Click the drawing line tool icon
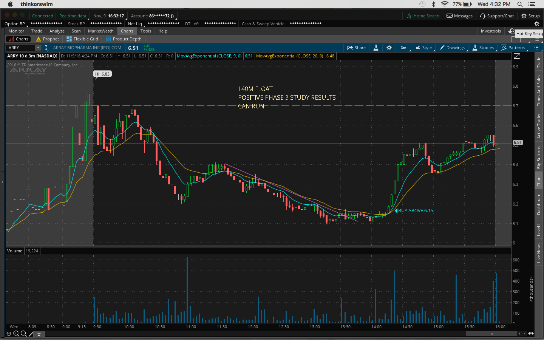Viewport: 544px width, 340px height. coord(31,334)
